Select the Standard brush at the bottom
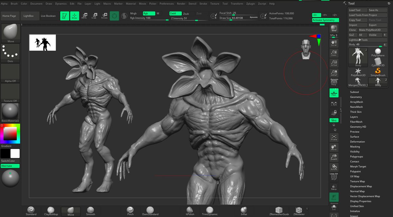Viewport: 393px width, 217px height. tap(31, 211)
